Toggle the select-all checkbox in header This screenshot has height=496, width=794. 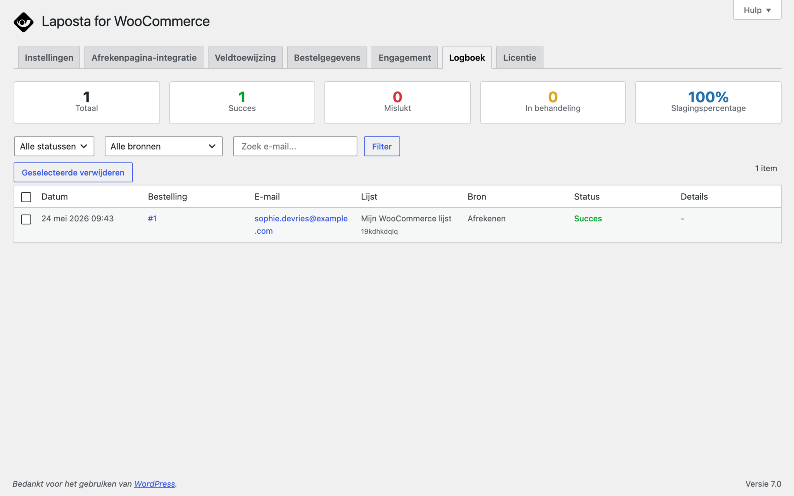coord(26,197)
